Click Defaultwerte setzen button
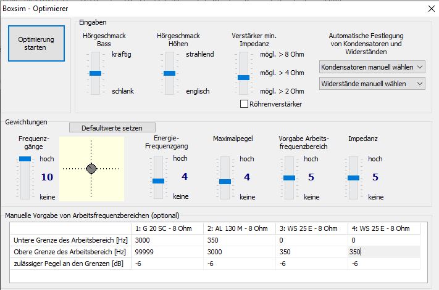Screen dimensions: 439x290 click(112, 128)
